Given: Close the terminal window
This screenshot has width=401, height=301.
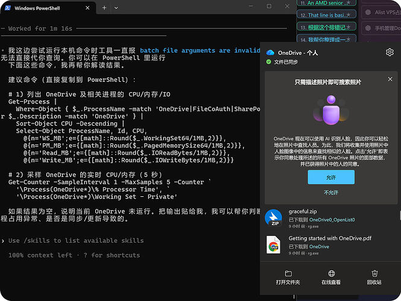Looking at the screenshot, I should pos(287,6).
